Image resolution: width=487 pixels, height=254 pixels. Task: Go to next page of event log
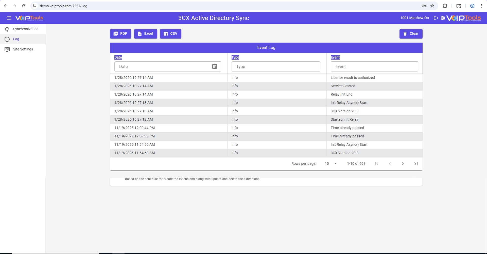pos(403,164)
